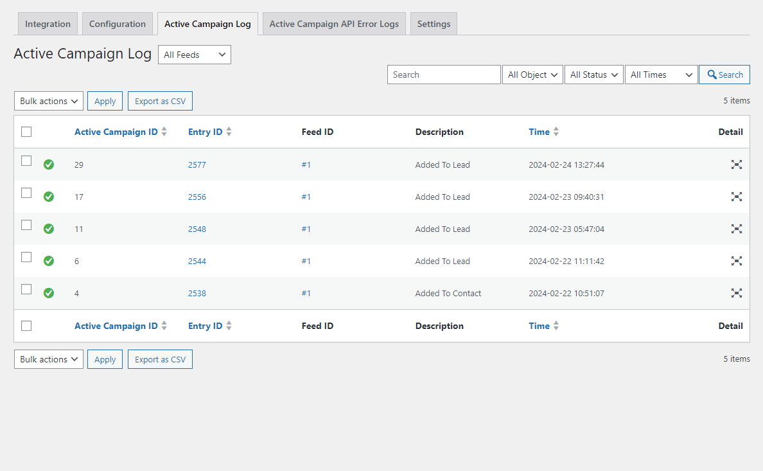The image size is (763, 471).
Task: Open the All Feeds dropdown
Action: (195, 55)
